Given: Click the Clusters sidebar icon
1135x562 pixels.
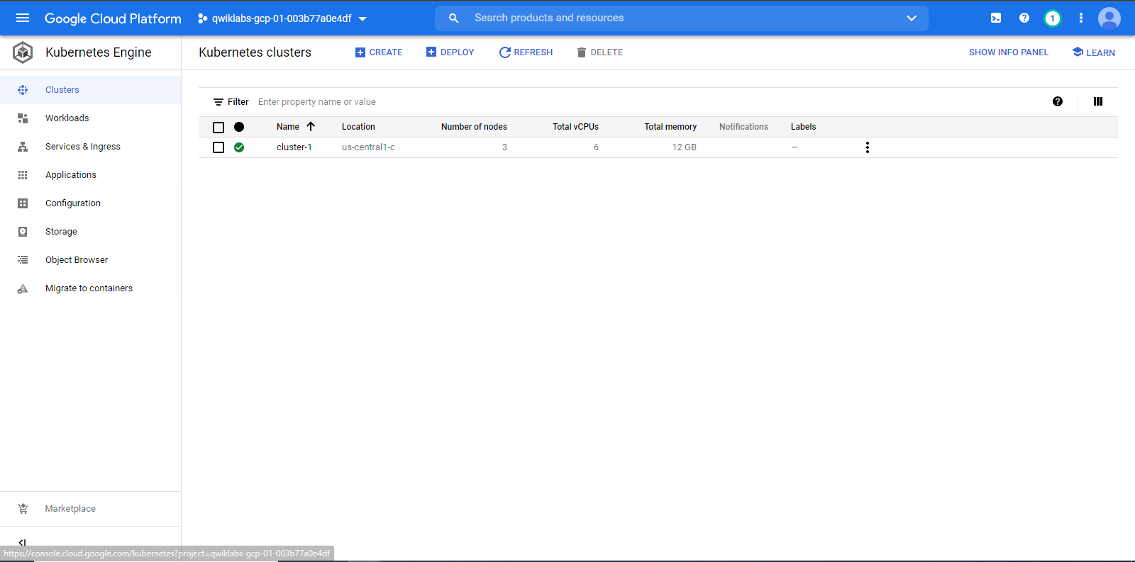Looking at the screenshot, I should (23, 90).
